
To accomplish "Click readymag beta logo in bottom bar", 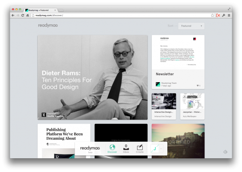I will 90,149.
